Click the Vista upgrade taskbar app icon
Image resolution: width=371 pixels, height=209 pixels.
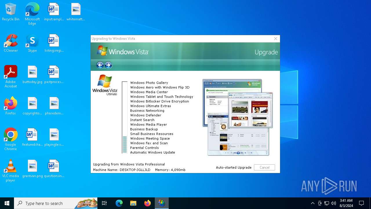[162, 203]
